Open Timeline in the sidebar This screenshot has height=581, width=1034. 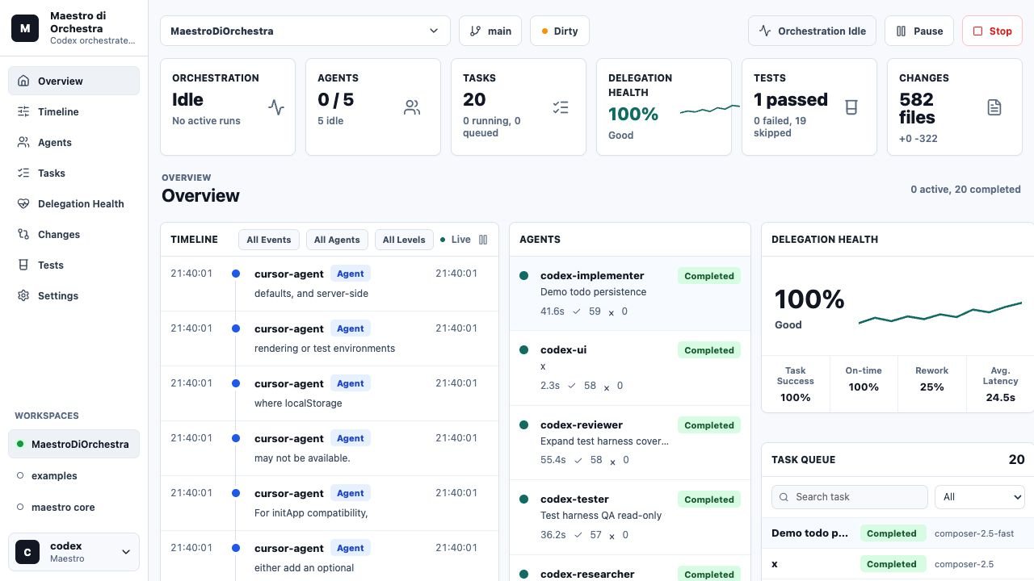coord(74,111)
